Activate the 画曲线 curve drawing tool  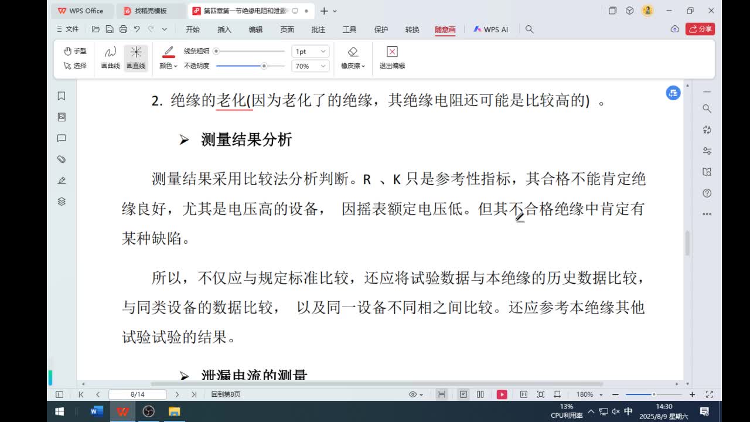(110, 58)
